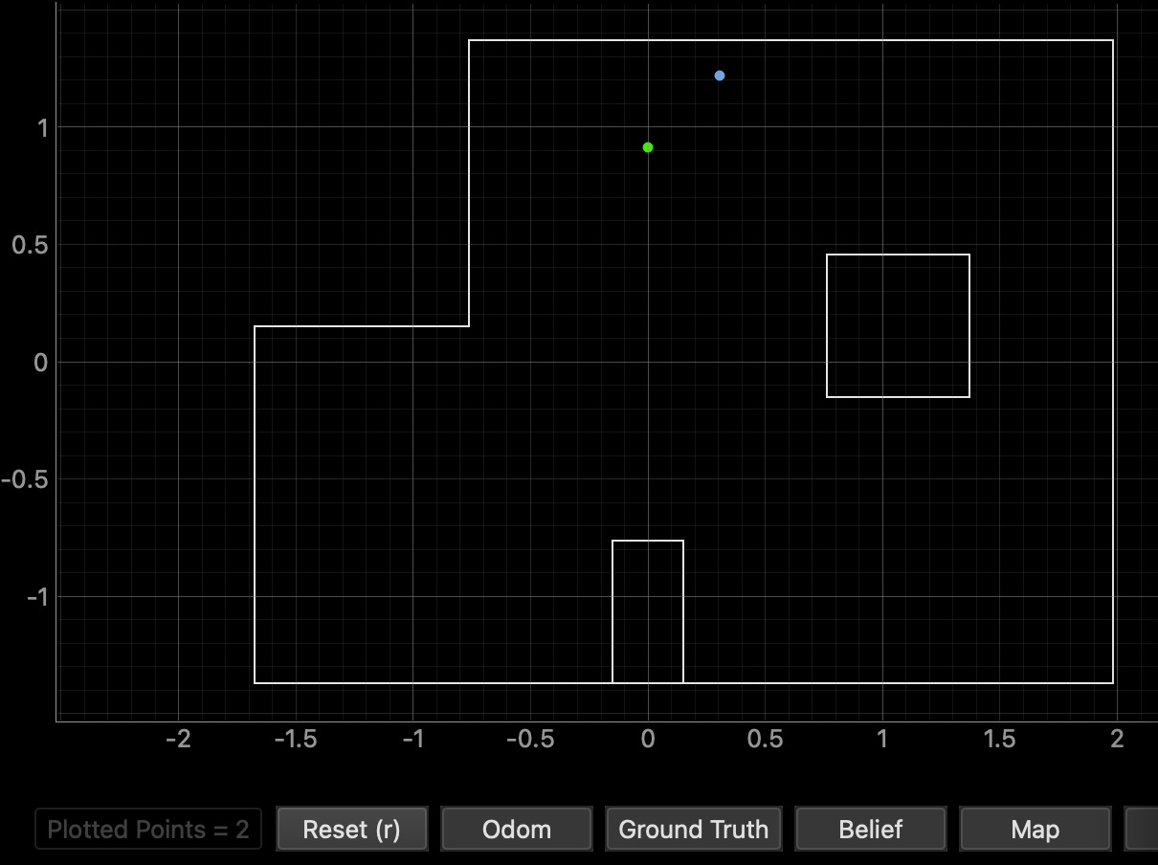Click the y-axis label 0.5
Viewport: 1158px width, 865px height.
click(30, 245)
